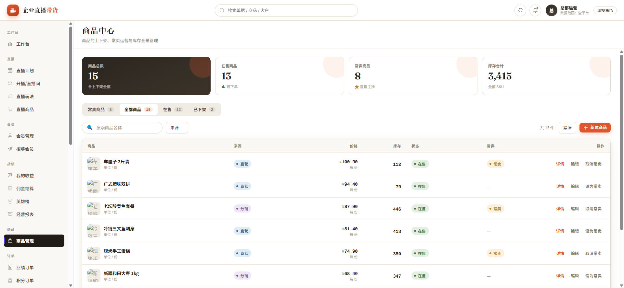Click 取消常卖 for 老坛酸菜鱼套餐
The width and height of the screenshot is (624, 288).
593,209
